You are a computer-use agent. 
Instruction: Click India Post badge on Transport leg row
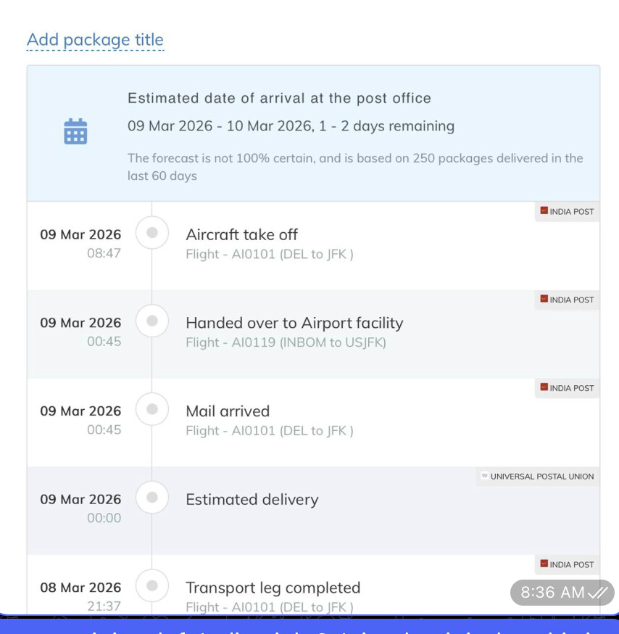(x=567, y=564)
